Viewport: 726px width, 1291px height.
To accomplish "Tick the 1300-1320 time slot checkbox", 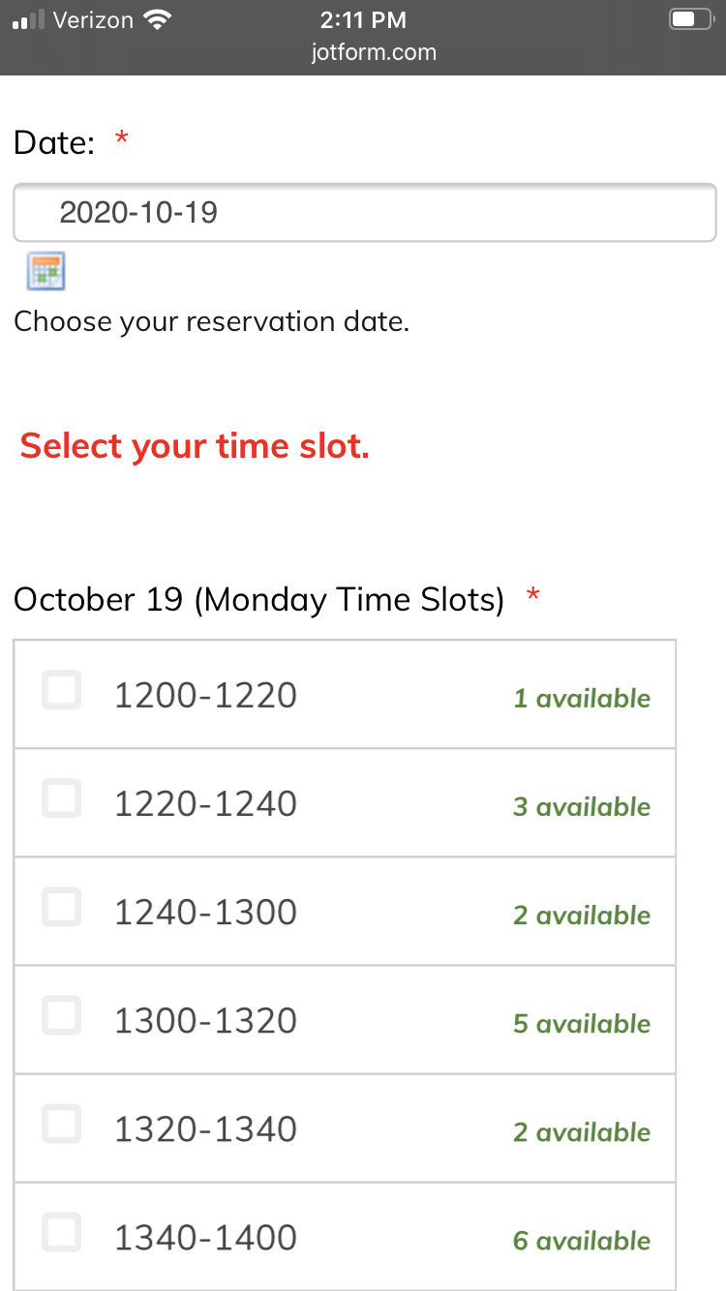I will pos(62,1016).
